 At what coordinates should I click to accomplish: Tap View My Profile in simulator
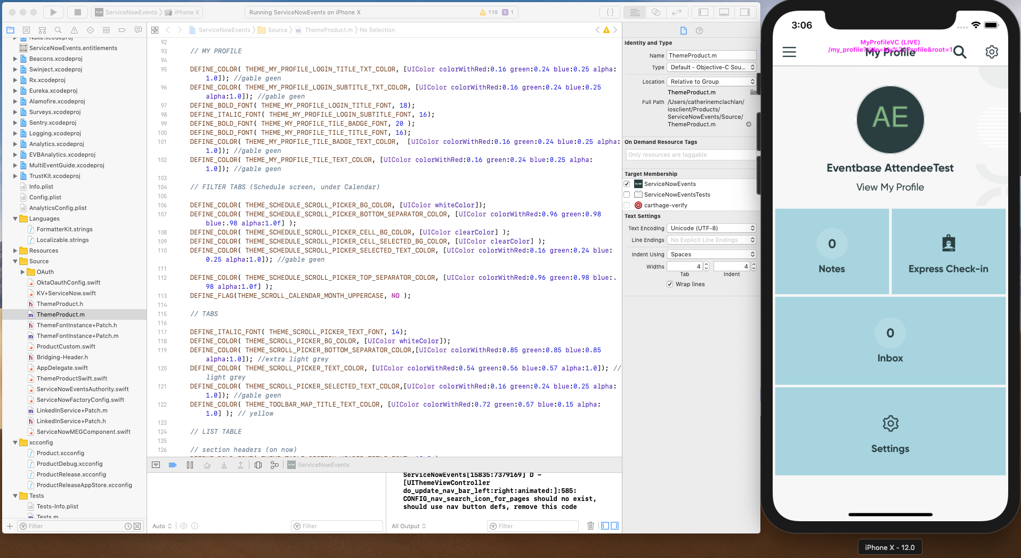point(890,187)
